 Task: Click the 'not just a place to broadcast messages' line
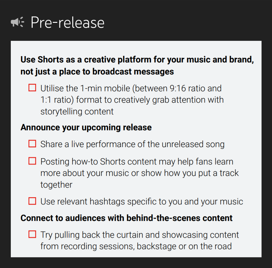click(97, 72)
